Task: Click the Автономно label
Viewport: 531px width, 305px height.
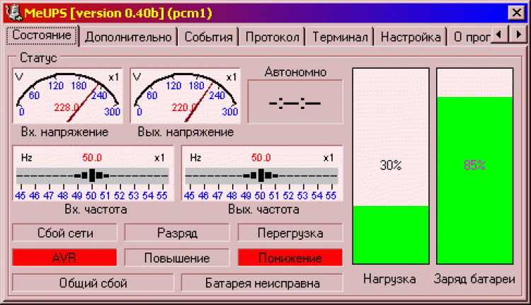Action: [296, 72]
